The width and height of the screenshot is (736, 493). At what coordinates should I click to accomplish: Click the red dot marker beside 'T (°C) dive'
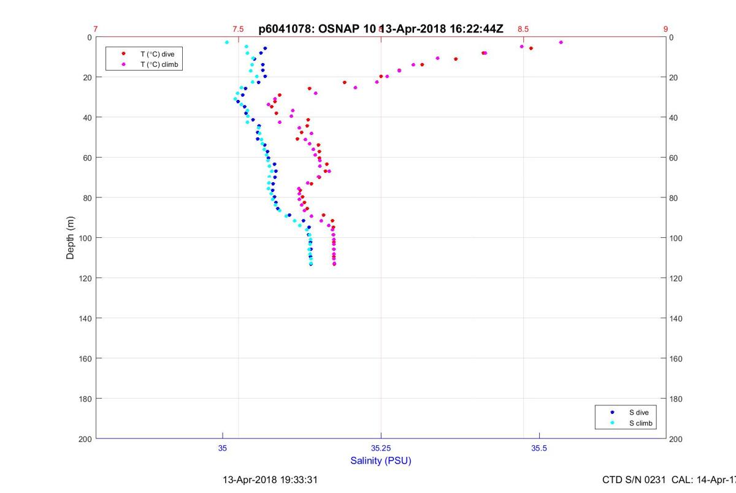pyautogui.click(x=124, y=54)
